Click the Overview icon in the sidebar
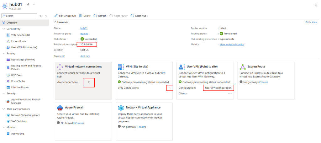The height and width of the screenshot is (143, 321). point(4,23)
